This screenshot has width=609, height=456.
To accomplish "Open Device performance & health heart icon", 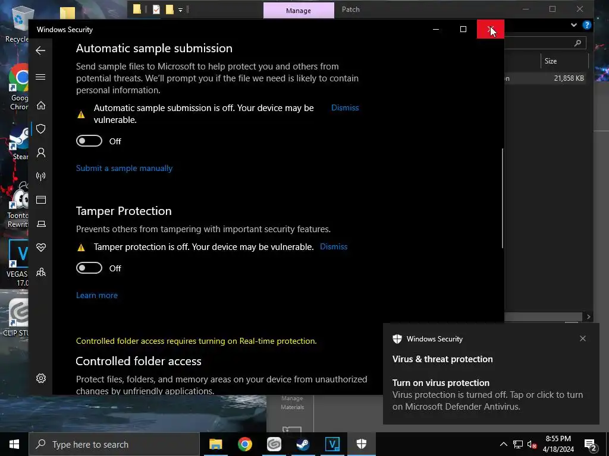I will 41,248.
